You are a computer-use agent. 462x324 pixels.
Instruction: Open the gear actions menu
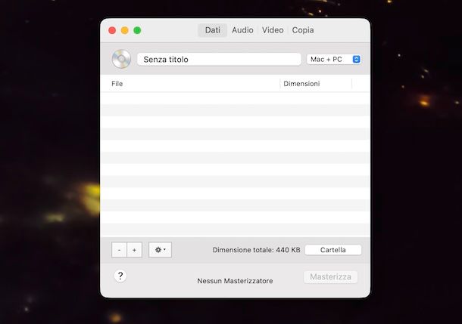(x=160, y=250)
